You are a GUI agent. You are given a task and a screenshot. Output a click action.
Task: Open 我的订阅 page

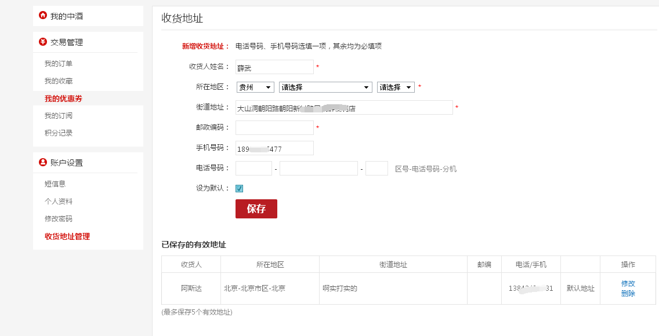[x=59, y=115]
